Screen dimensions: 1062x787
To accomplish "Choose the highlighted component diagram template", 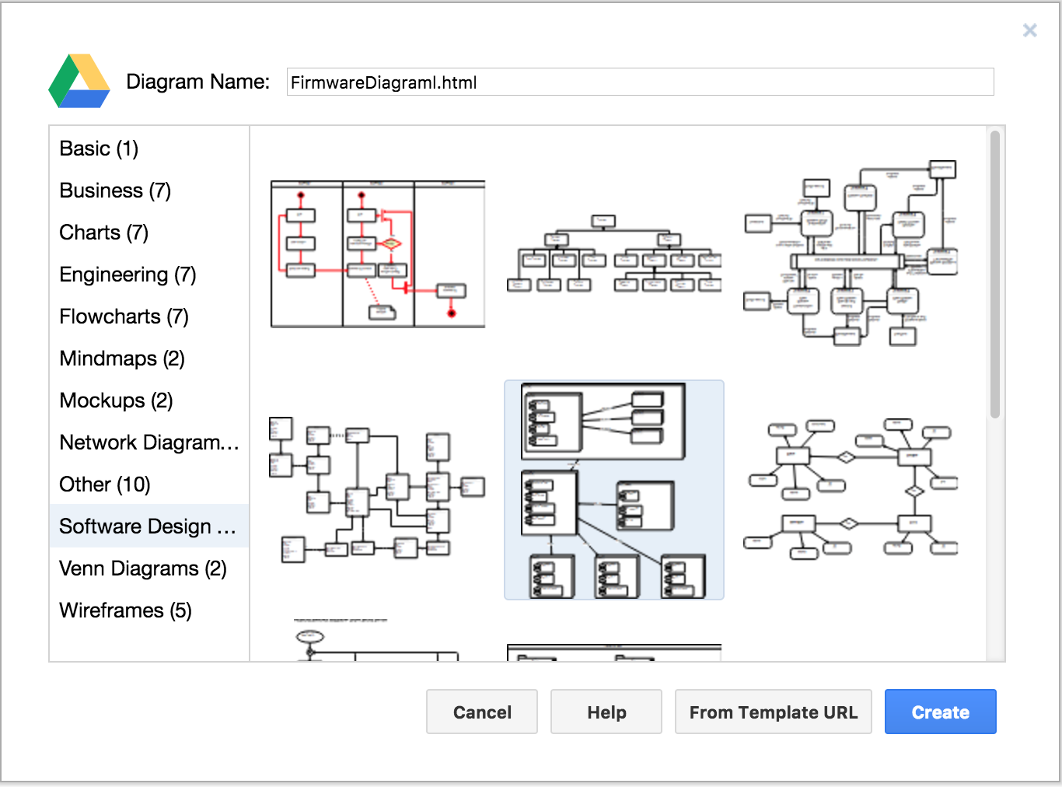I will [614, 490].
